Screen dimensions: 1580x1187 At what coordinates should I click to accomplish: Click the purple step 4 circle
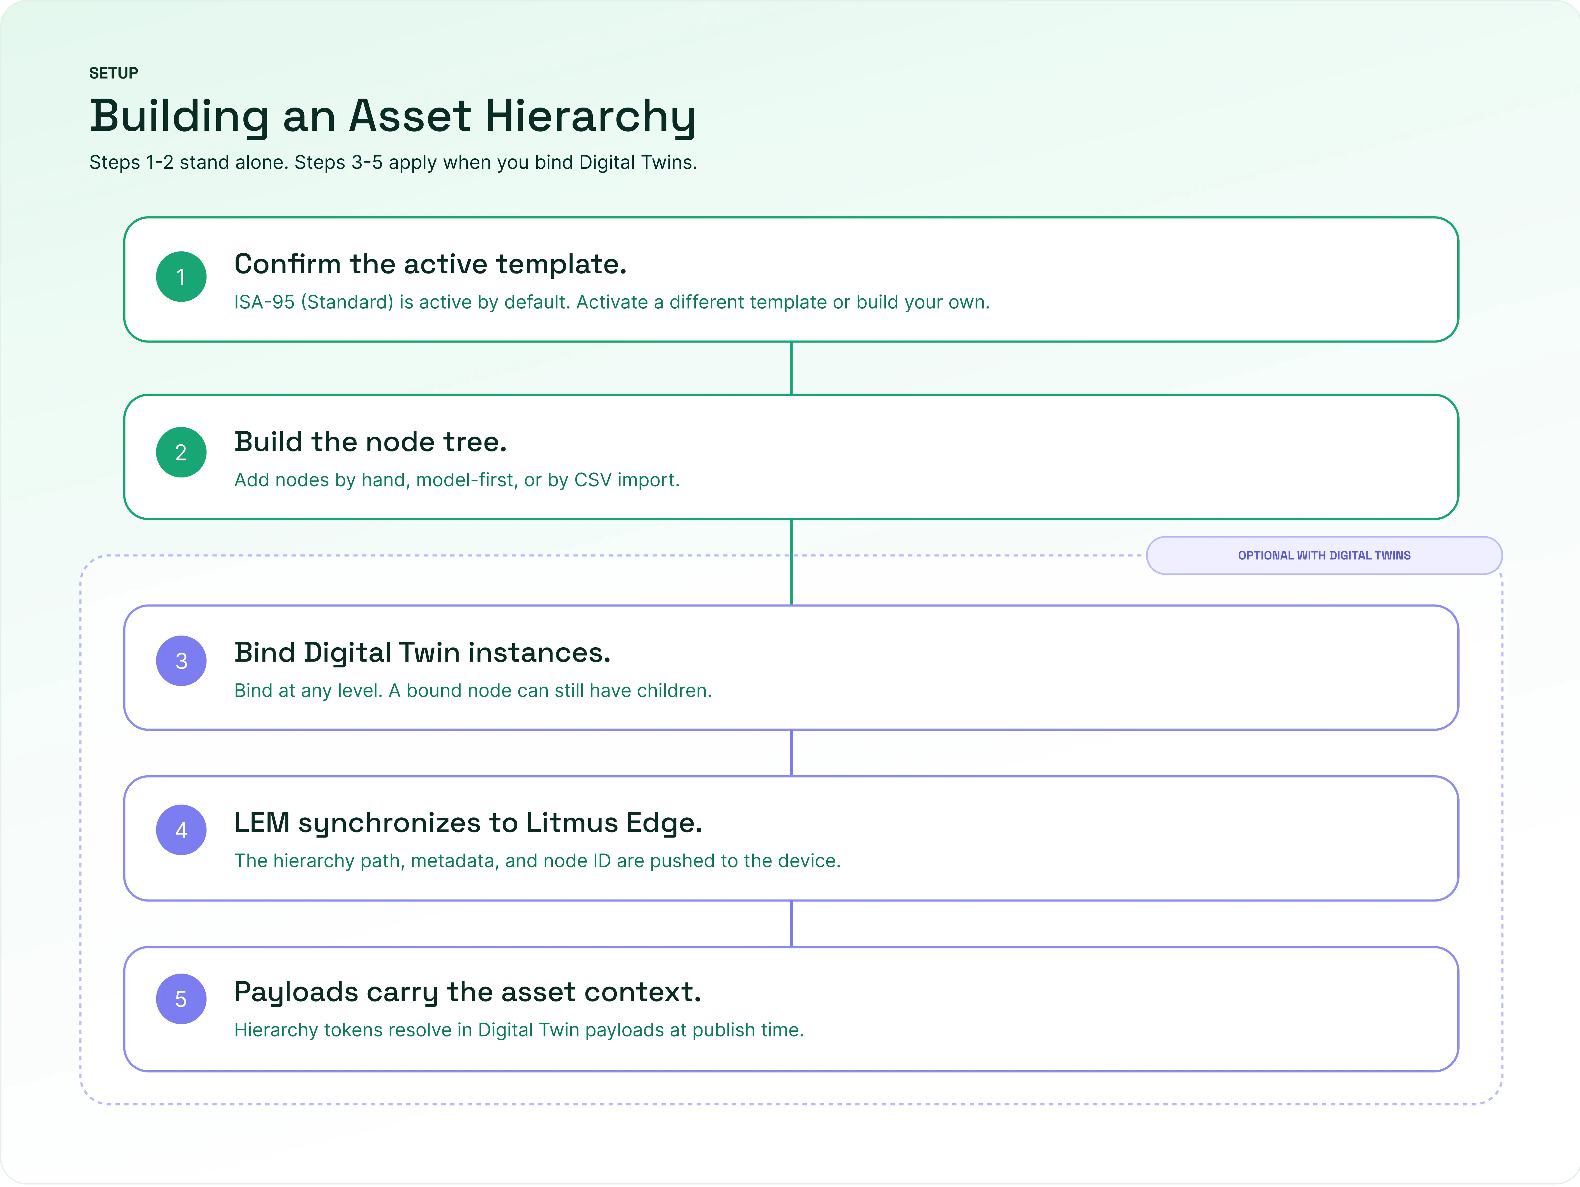pyautogui.click(x=181, y=831)
